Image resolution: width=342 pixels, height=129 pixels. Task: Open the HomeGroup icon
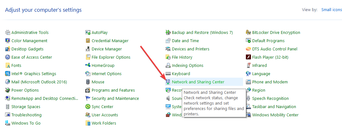[88, 66]
